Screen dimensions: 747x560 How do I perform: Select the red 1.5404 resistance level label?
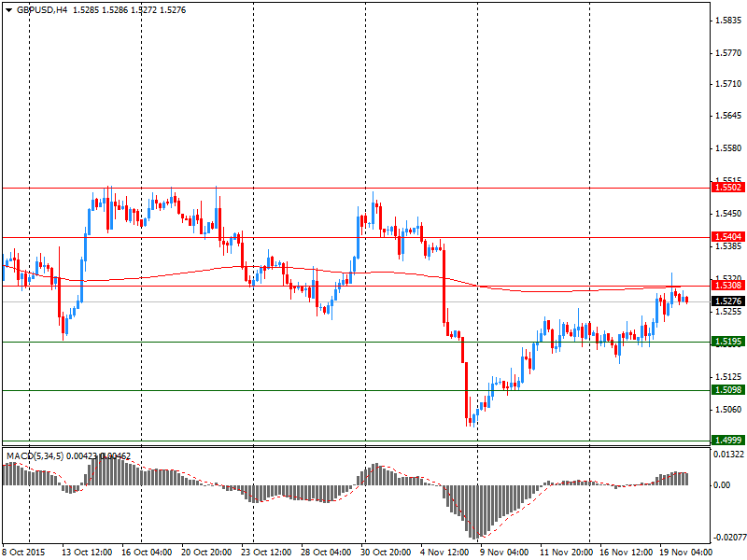coord(728,237)
